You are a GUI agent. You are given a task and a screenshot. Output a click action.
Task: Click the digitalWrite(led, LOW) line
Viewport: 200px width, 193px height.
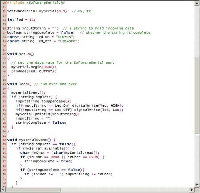69,110
